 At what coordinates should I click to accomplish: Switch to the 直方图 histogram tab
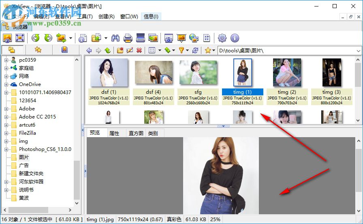136,133
